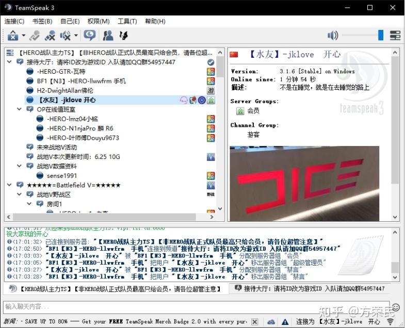The height and width of the screenshot is (328, 405).
Task: Click the pink headset icon on jklove row
Action: point(184,100)
